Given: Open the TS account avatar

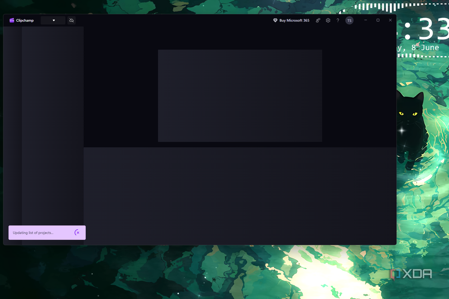Looking at the screenshot, I should click(349, 20).
